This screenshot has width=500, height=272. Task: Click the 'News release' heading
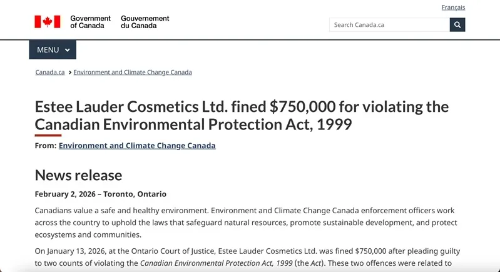coord(78,175)
